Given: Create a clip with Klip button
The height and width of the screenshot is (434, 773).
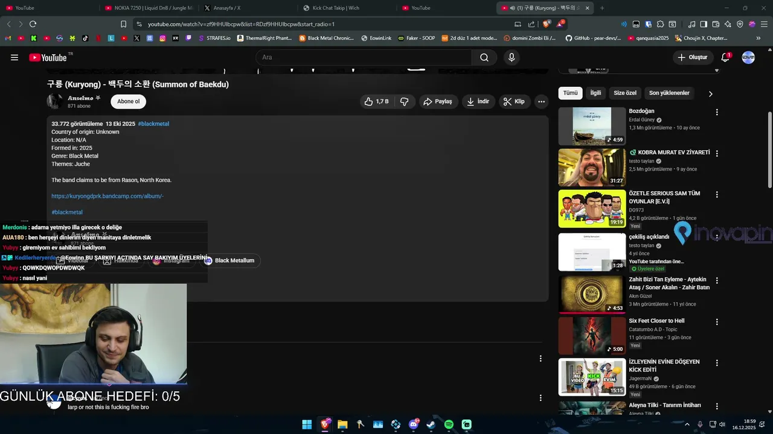Looking at the screenshot, I should 514,101.
